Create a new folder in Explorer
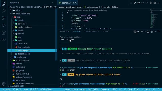Image resolution: width=162 pixels, height=91 pixels. [47, 7]
